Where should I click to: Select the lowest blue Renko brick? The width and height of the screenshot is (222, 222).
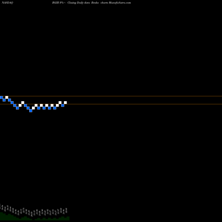pyautogui.click(x=31, y=111)
